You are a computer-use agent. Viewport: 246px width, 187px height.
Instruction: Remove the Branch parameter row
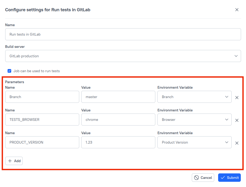pos(237,98)
